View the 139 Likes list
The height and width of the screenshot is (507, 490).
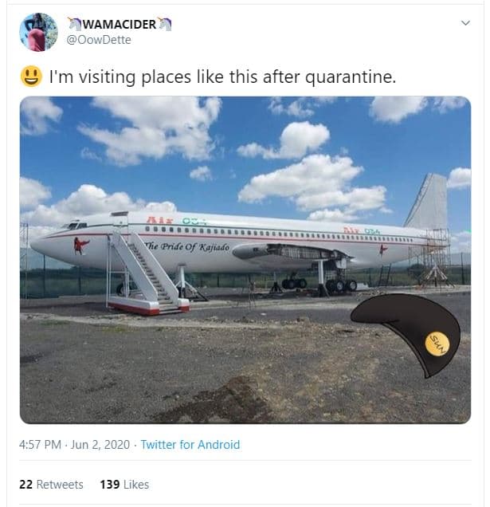point(124,484)
